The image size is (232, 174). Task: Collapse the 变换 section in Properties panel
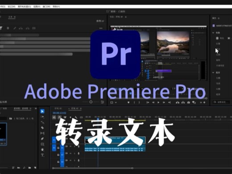[213, 33]
